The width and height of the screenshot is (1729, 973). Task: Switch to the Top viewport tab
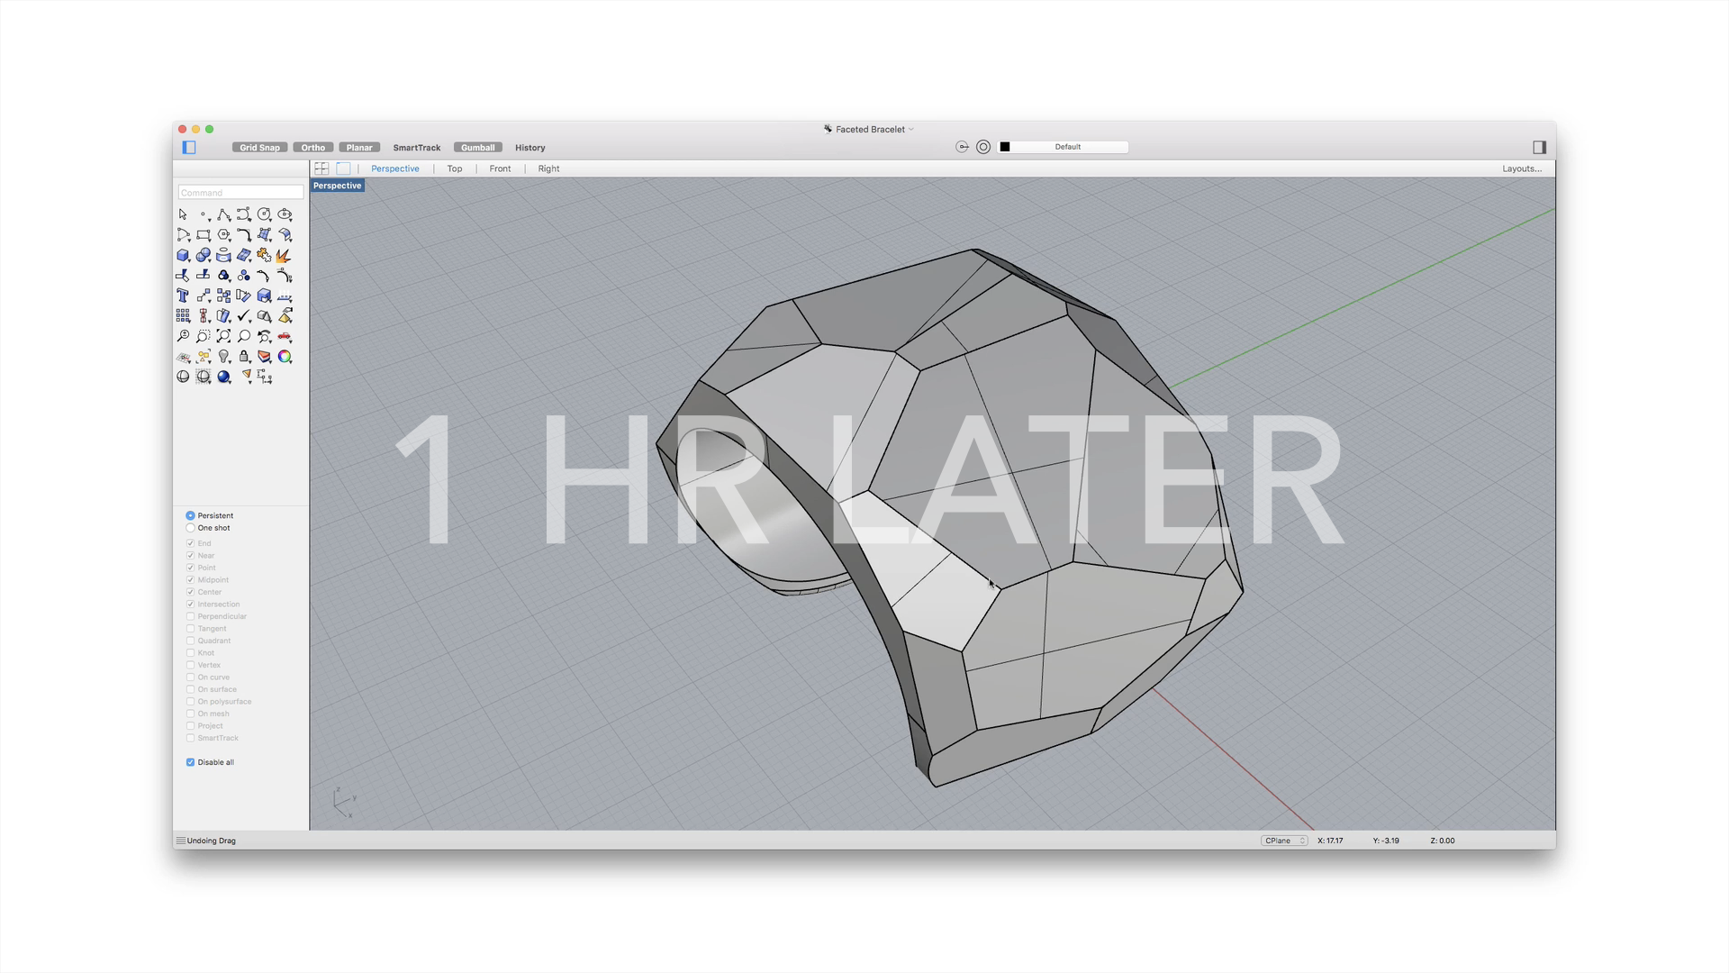[x=455, y=168]
